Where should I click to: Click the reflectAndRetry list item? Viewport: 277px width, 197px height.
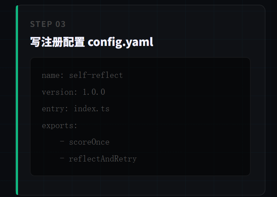tap(103, 159)
